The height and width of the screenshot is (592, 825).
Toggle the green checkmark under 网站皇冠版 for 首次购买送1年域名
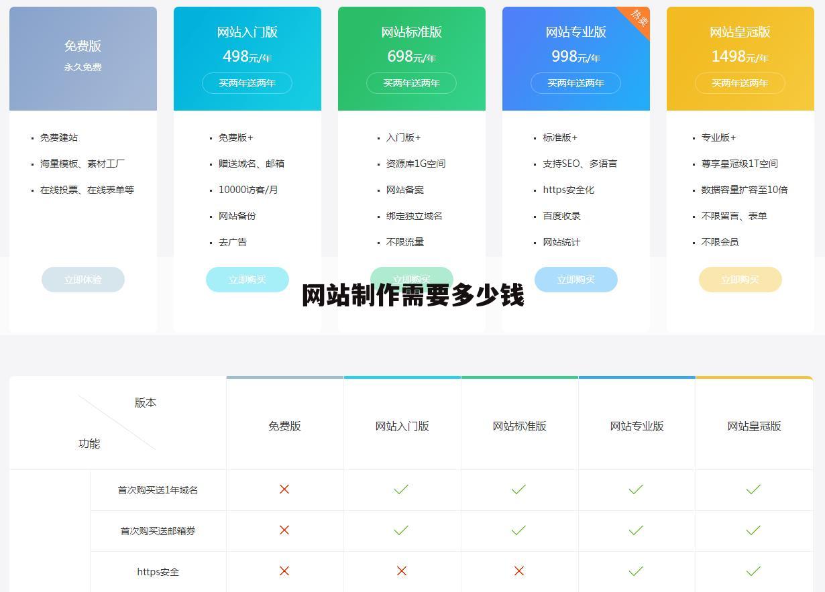(753, 489)
